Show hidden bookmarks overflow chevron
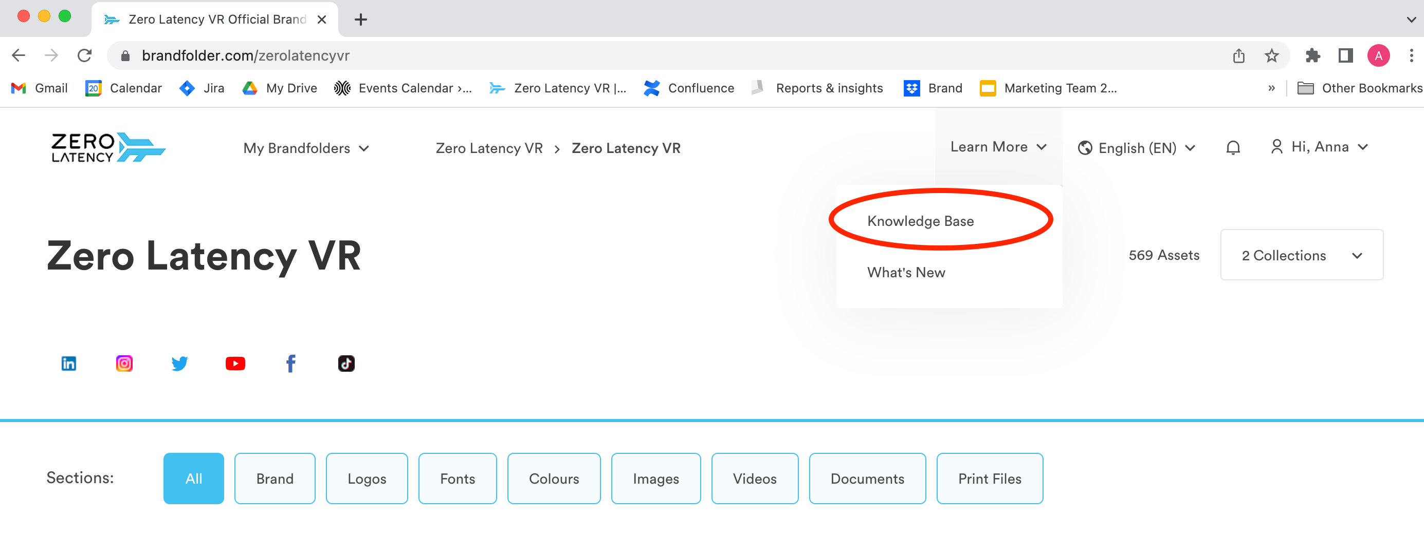Screen dimensions: 1424x535 [1271, 88]
